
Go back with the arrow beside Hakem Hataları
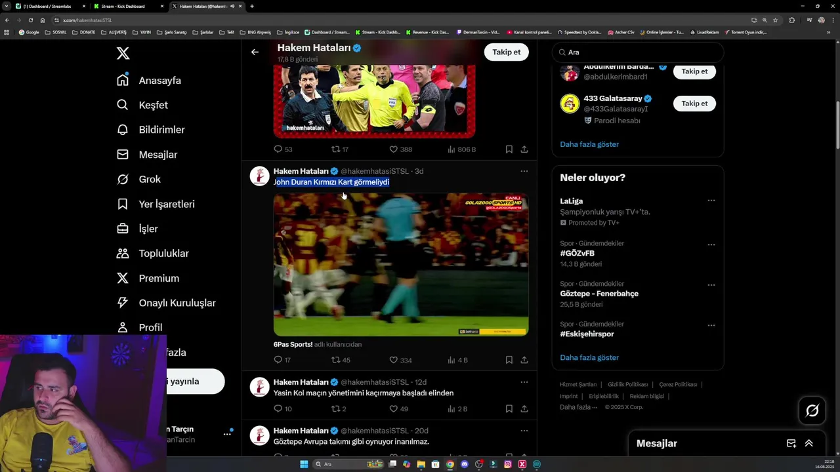pos(255,52)
